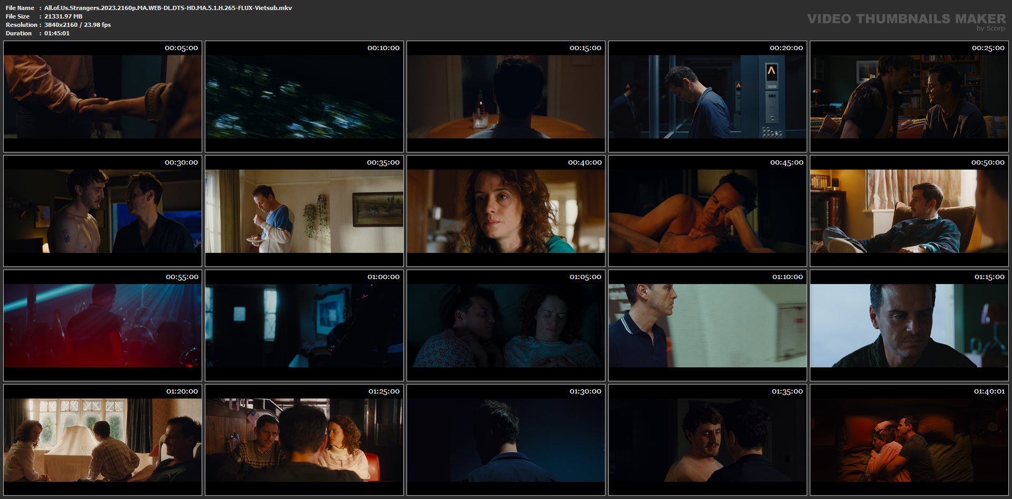This screenshot has height=499, width=1012.
Task: Click the resolution value 3840x2160 / 23.98 fps
Action: point(78,25)
